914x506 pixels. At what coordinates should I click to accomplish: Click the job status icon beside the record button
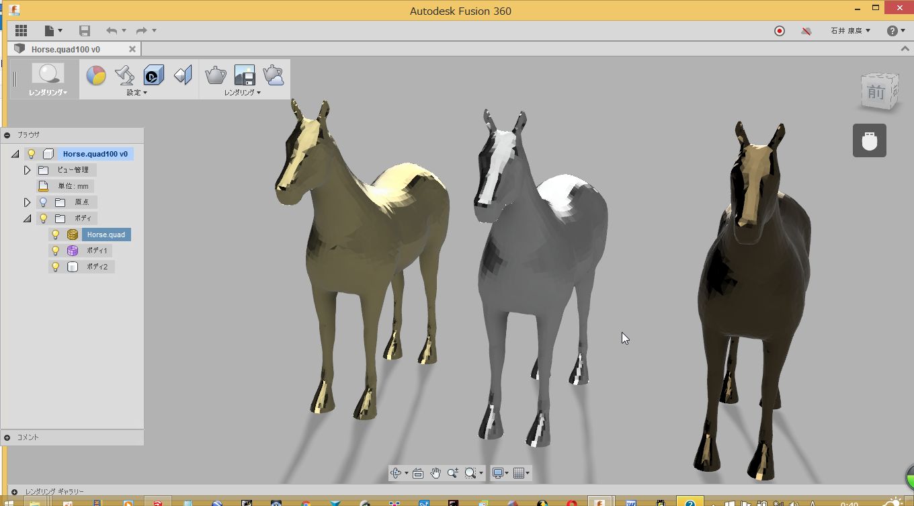coord(806,31)
